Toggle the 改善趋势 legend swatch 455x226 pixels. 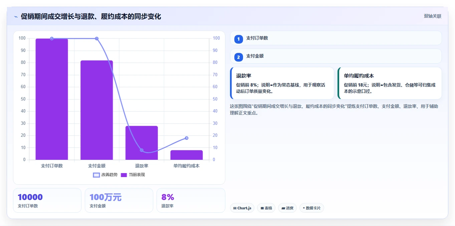click(x=96, y=175)
